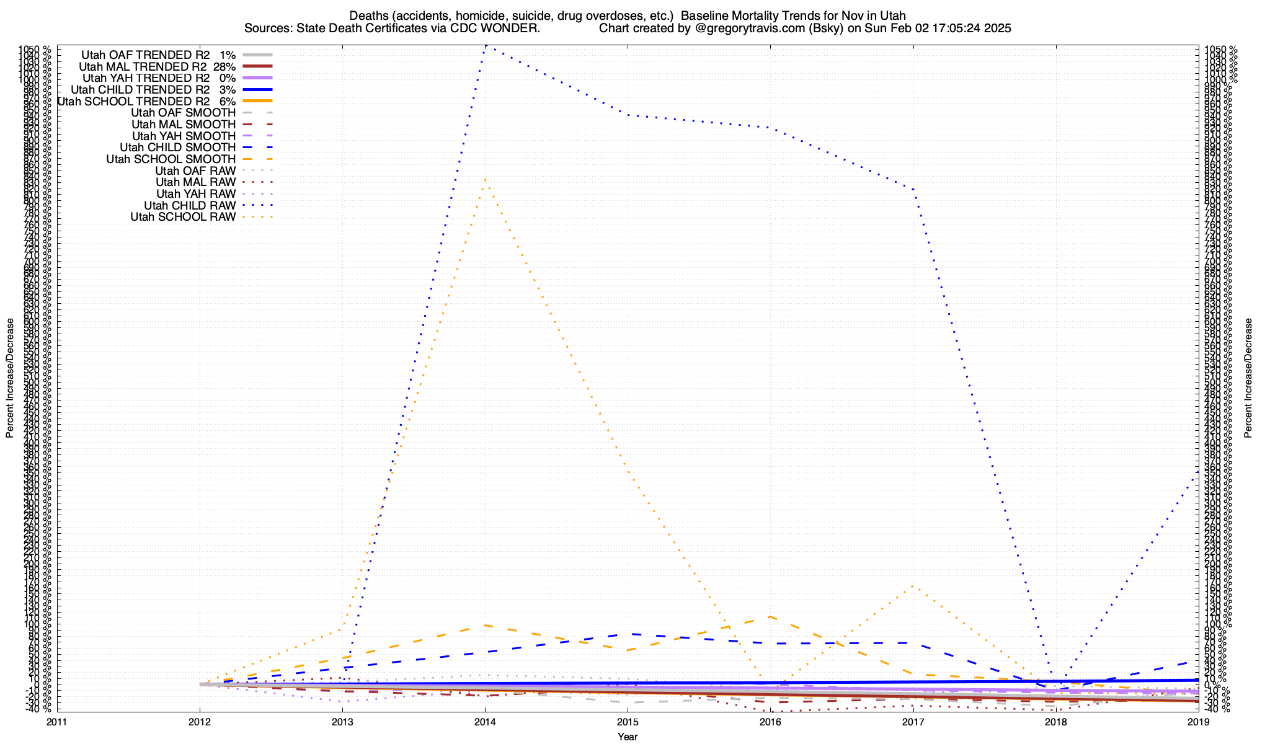1270x744 pixels.
Task: Click the Year axis title at bottom
Action: pyautogui.click(x=628, y=737)
